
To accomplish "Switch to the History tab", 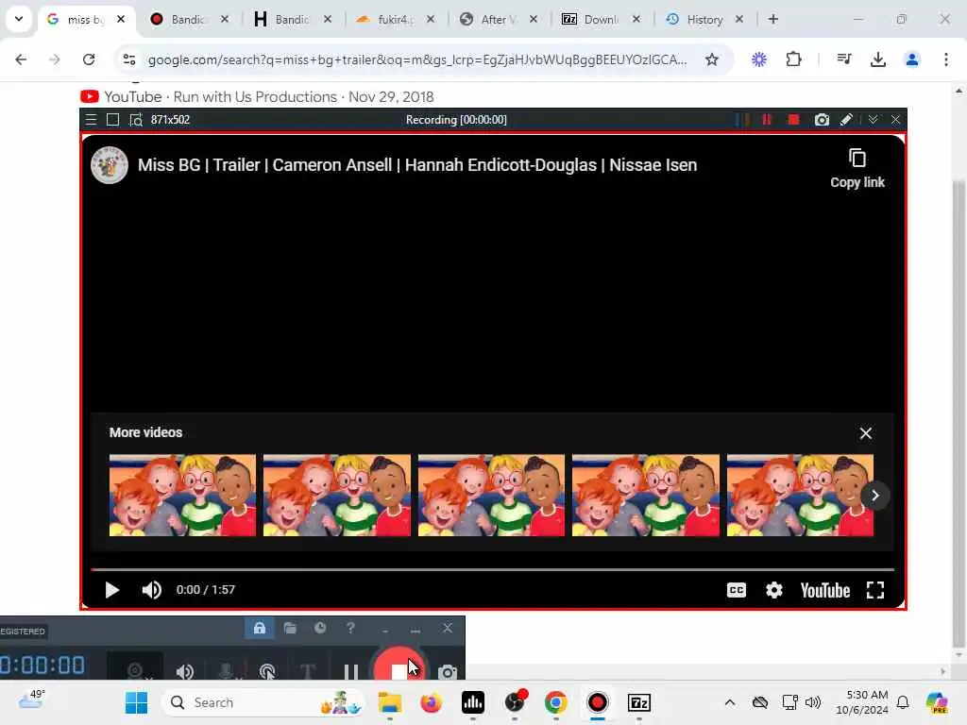I will tap(704, 19).
